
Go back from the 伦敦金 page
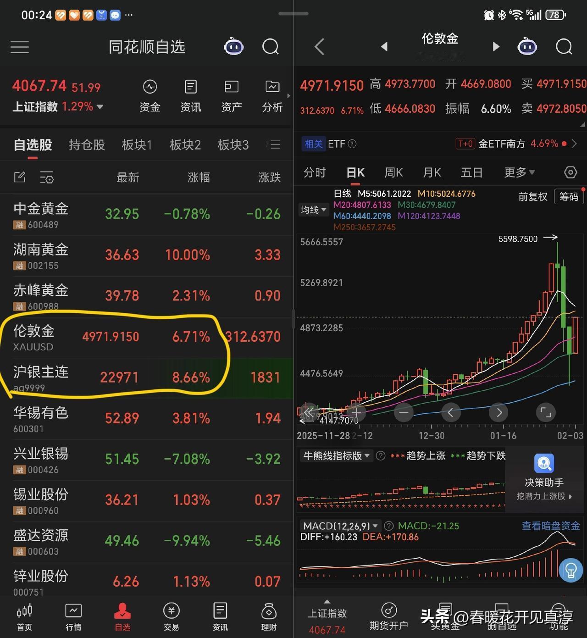click(320, 46)
